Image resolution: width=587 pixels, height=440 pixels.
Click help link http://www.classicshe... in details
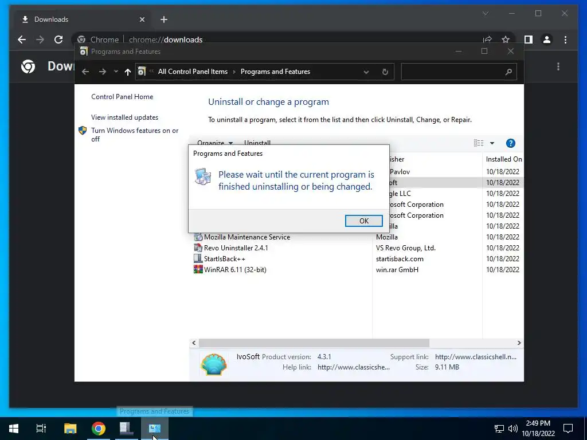coord(353,367)
